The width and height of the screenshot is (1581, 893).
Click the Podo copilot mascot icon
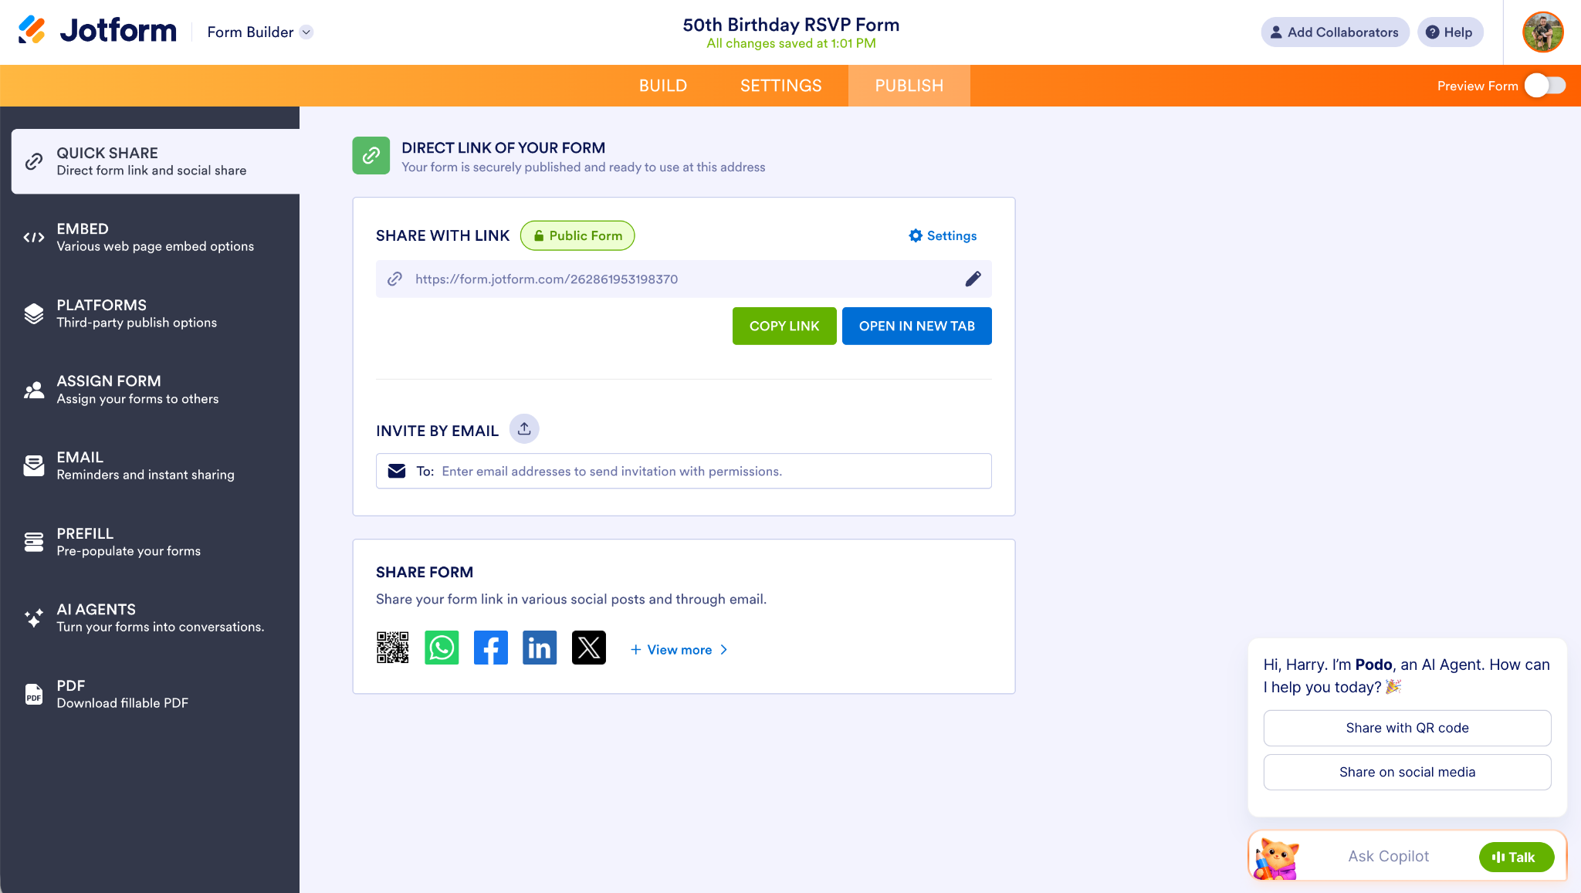coord(1276,858)
